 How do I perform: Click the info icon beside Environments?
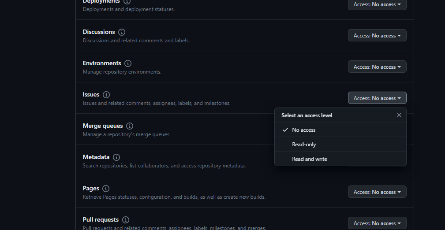click(128, 63)
